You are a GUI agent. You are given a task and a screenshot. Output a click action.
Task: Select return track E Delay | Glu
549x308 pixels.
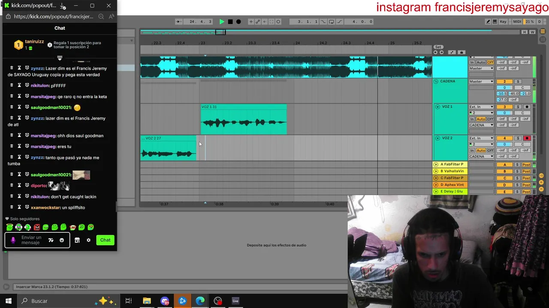(452, 191)
